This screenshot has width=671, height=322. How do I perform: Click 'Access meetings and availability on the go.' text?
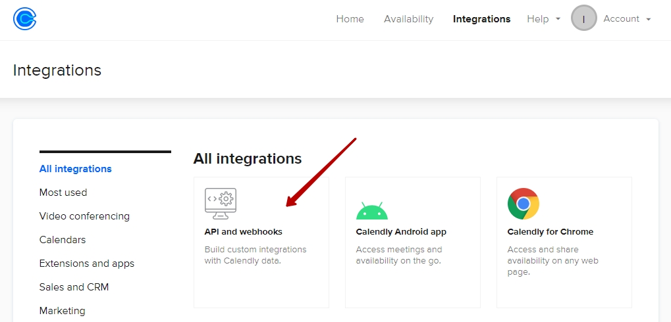[399, 255]
